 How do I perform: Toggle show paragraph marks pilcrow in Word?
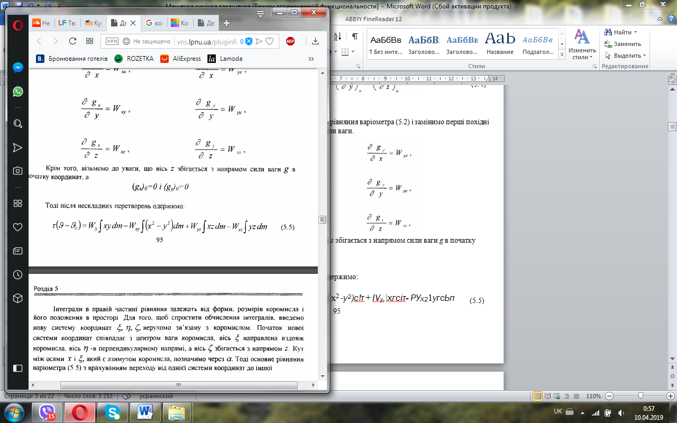(x=355, y=36)
